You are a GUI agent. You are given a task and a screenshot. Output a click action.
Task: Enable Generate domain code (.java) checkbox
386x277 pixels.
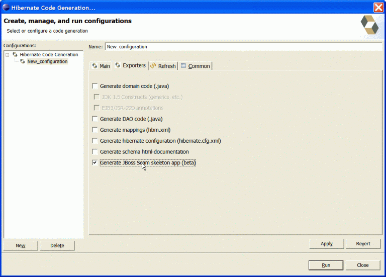coord(95,86)
